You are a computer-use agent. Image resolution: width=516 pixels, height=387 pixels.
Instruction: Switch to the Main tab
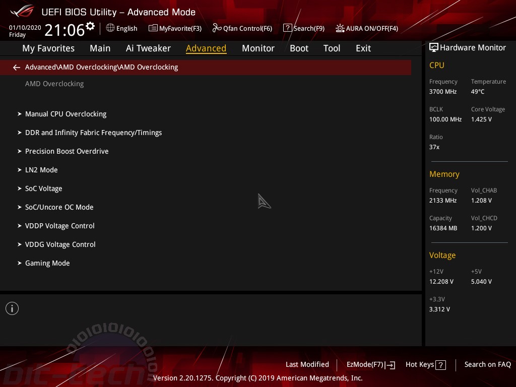tap(100, 48)
